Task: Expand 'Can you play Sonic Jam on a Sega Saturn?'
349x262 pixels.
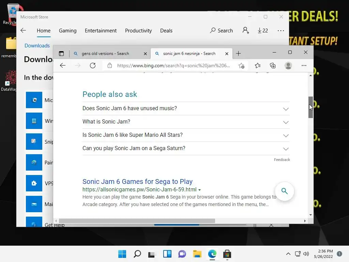Action: pyautogui.click(x=186, y=149)
